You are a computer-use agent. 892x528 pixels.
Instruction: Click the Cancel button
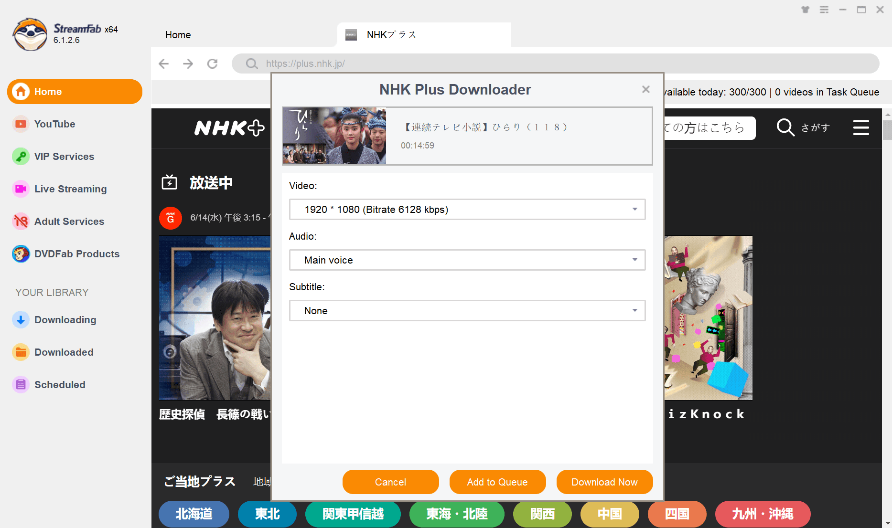pyautogui.click(x=390, y=482)
